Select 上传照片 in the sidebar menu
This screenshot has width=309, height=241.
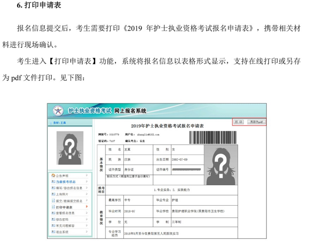[x=62, y=194]
